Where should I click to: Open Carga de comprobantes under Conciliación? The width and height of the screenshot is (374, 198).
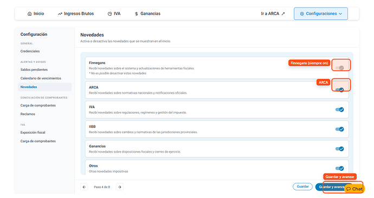(38, 105)
